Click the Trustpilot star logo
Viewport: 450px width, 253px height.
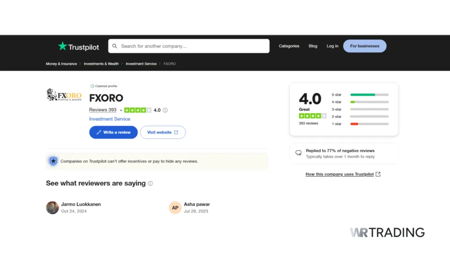(x=63, y=46)
